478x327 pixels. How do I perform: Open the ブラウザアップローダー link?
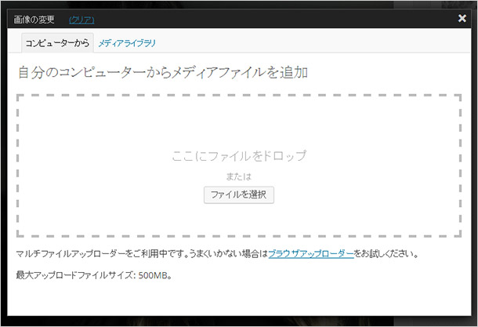311,253
